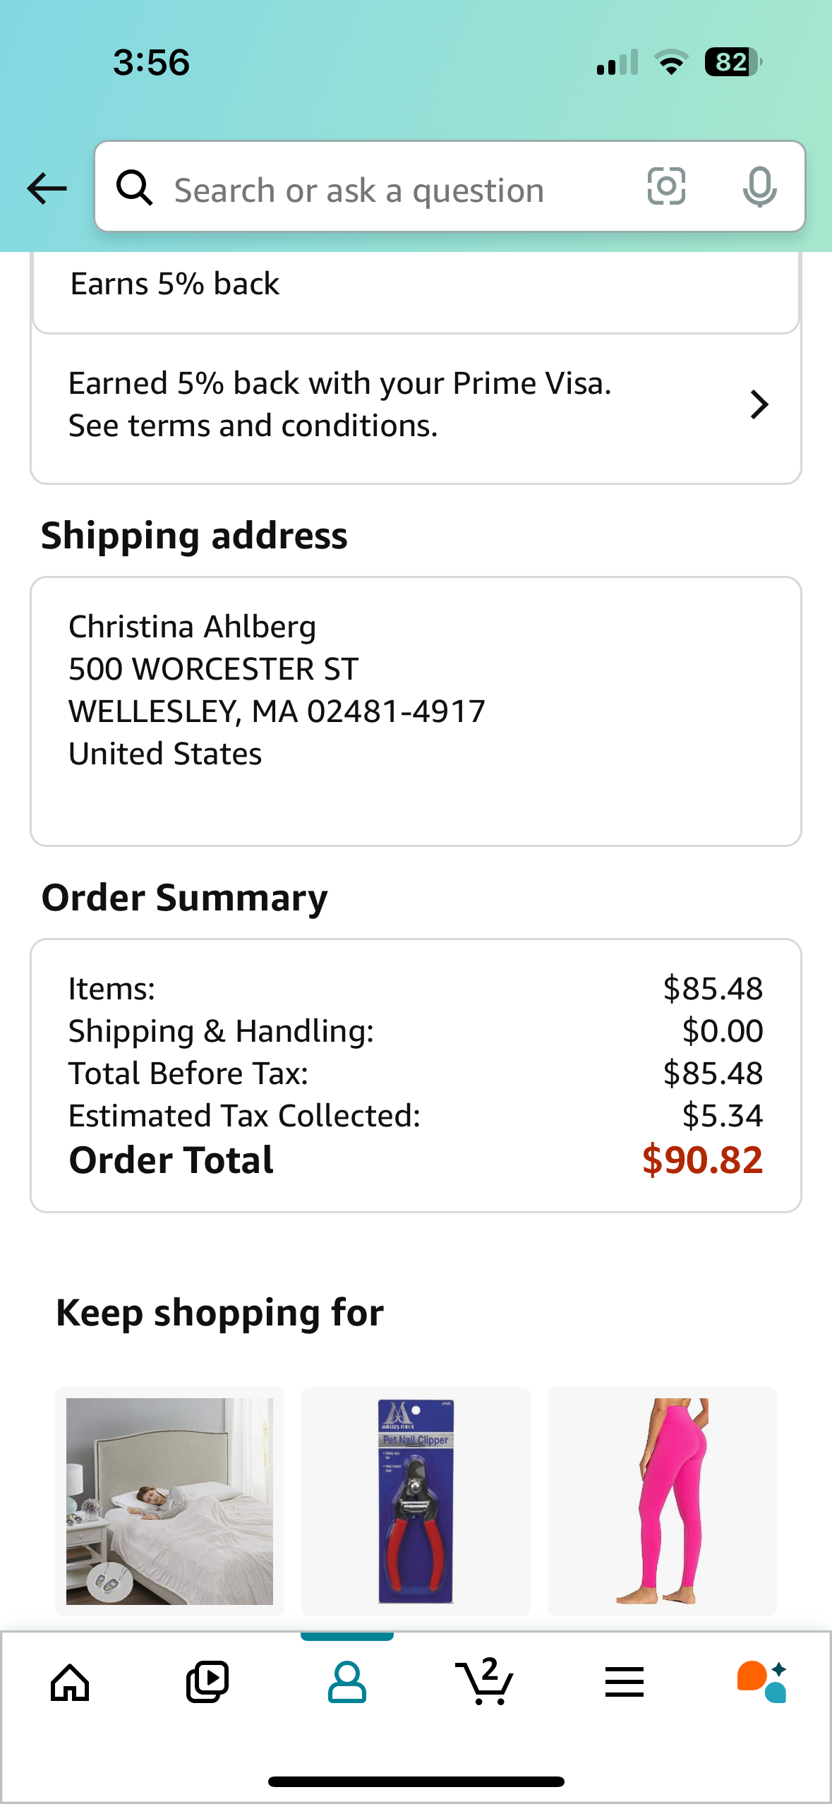Open the hamburger menu tab
This screenshot has width=832, height=1804.
[x=624, y=1682]
